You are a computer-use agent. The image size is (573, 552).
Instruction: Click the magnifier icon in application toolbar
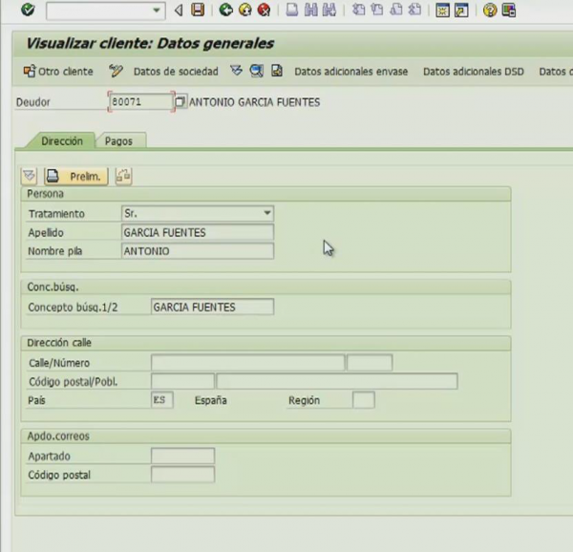[x=257, y=71]
